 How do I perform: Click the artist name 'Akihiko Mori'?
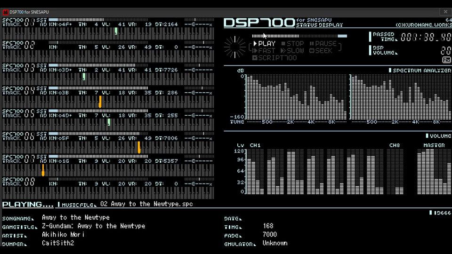[x=63, y=235]
